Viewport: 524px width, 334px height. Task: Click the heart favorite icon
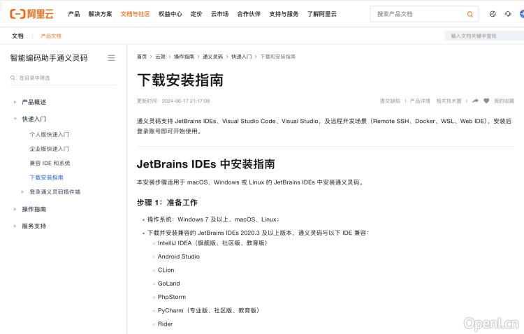tap(486, 101)
